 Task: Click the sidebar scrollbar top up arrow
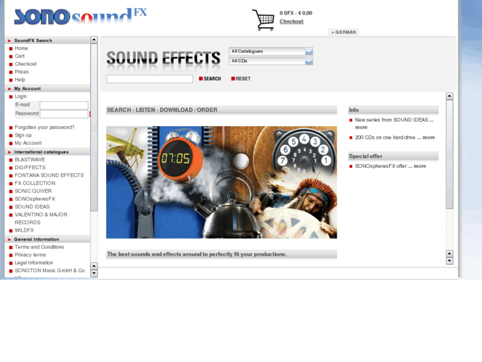pos(94,40)
